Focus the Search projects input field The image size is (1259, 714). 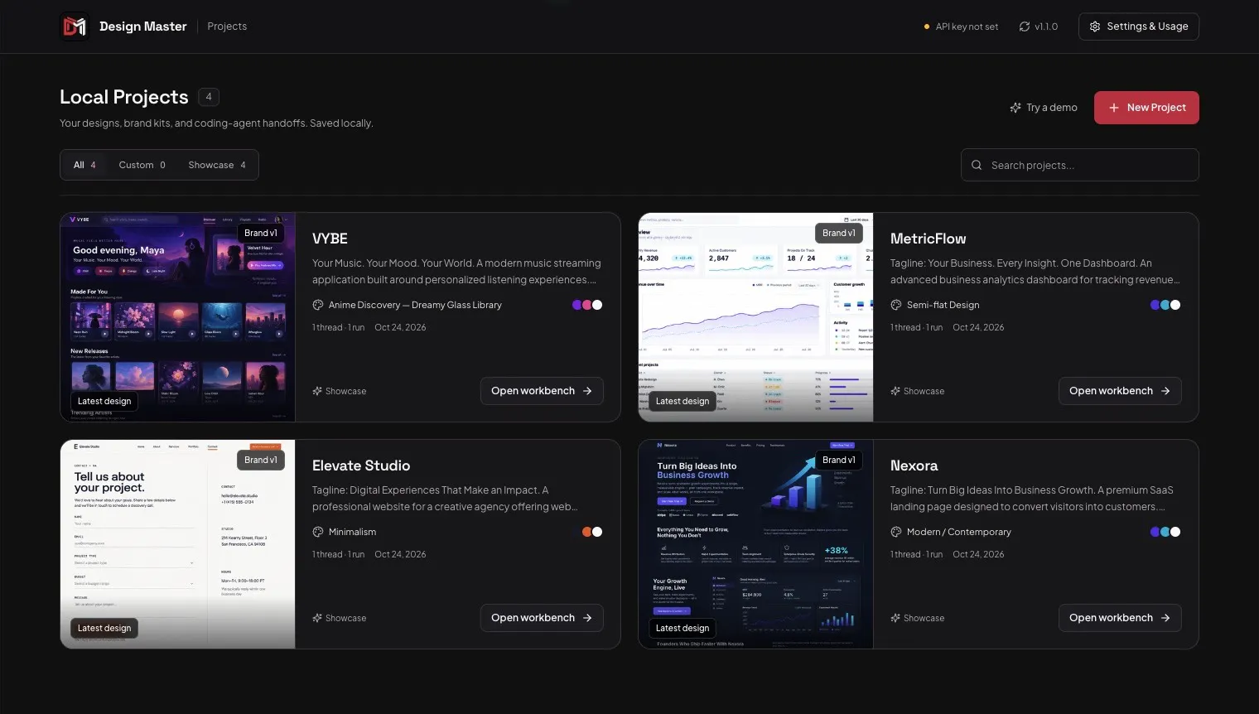tap(1080, 165)
